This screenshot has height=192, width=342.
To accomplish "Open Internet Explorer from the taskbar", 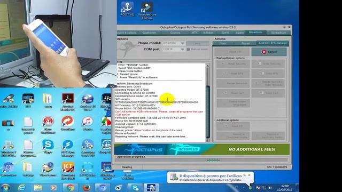I will point(21,187).
